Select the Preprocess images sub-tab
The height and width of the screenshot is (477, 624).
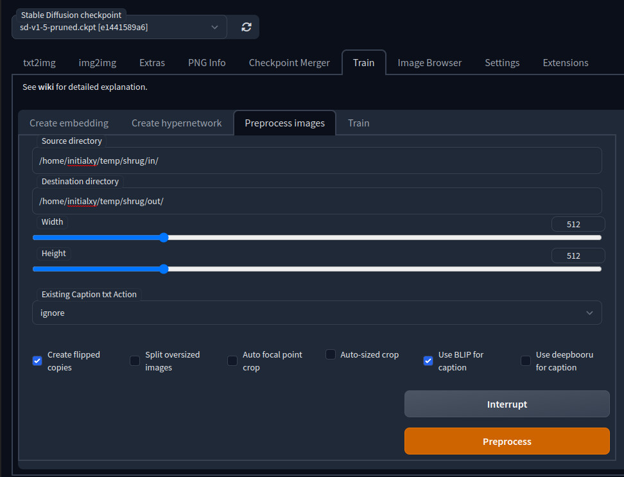point(284,123)
